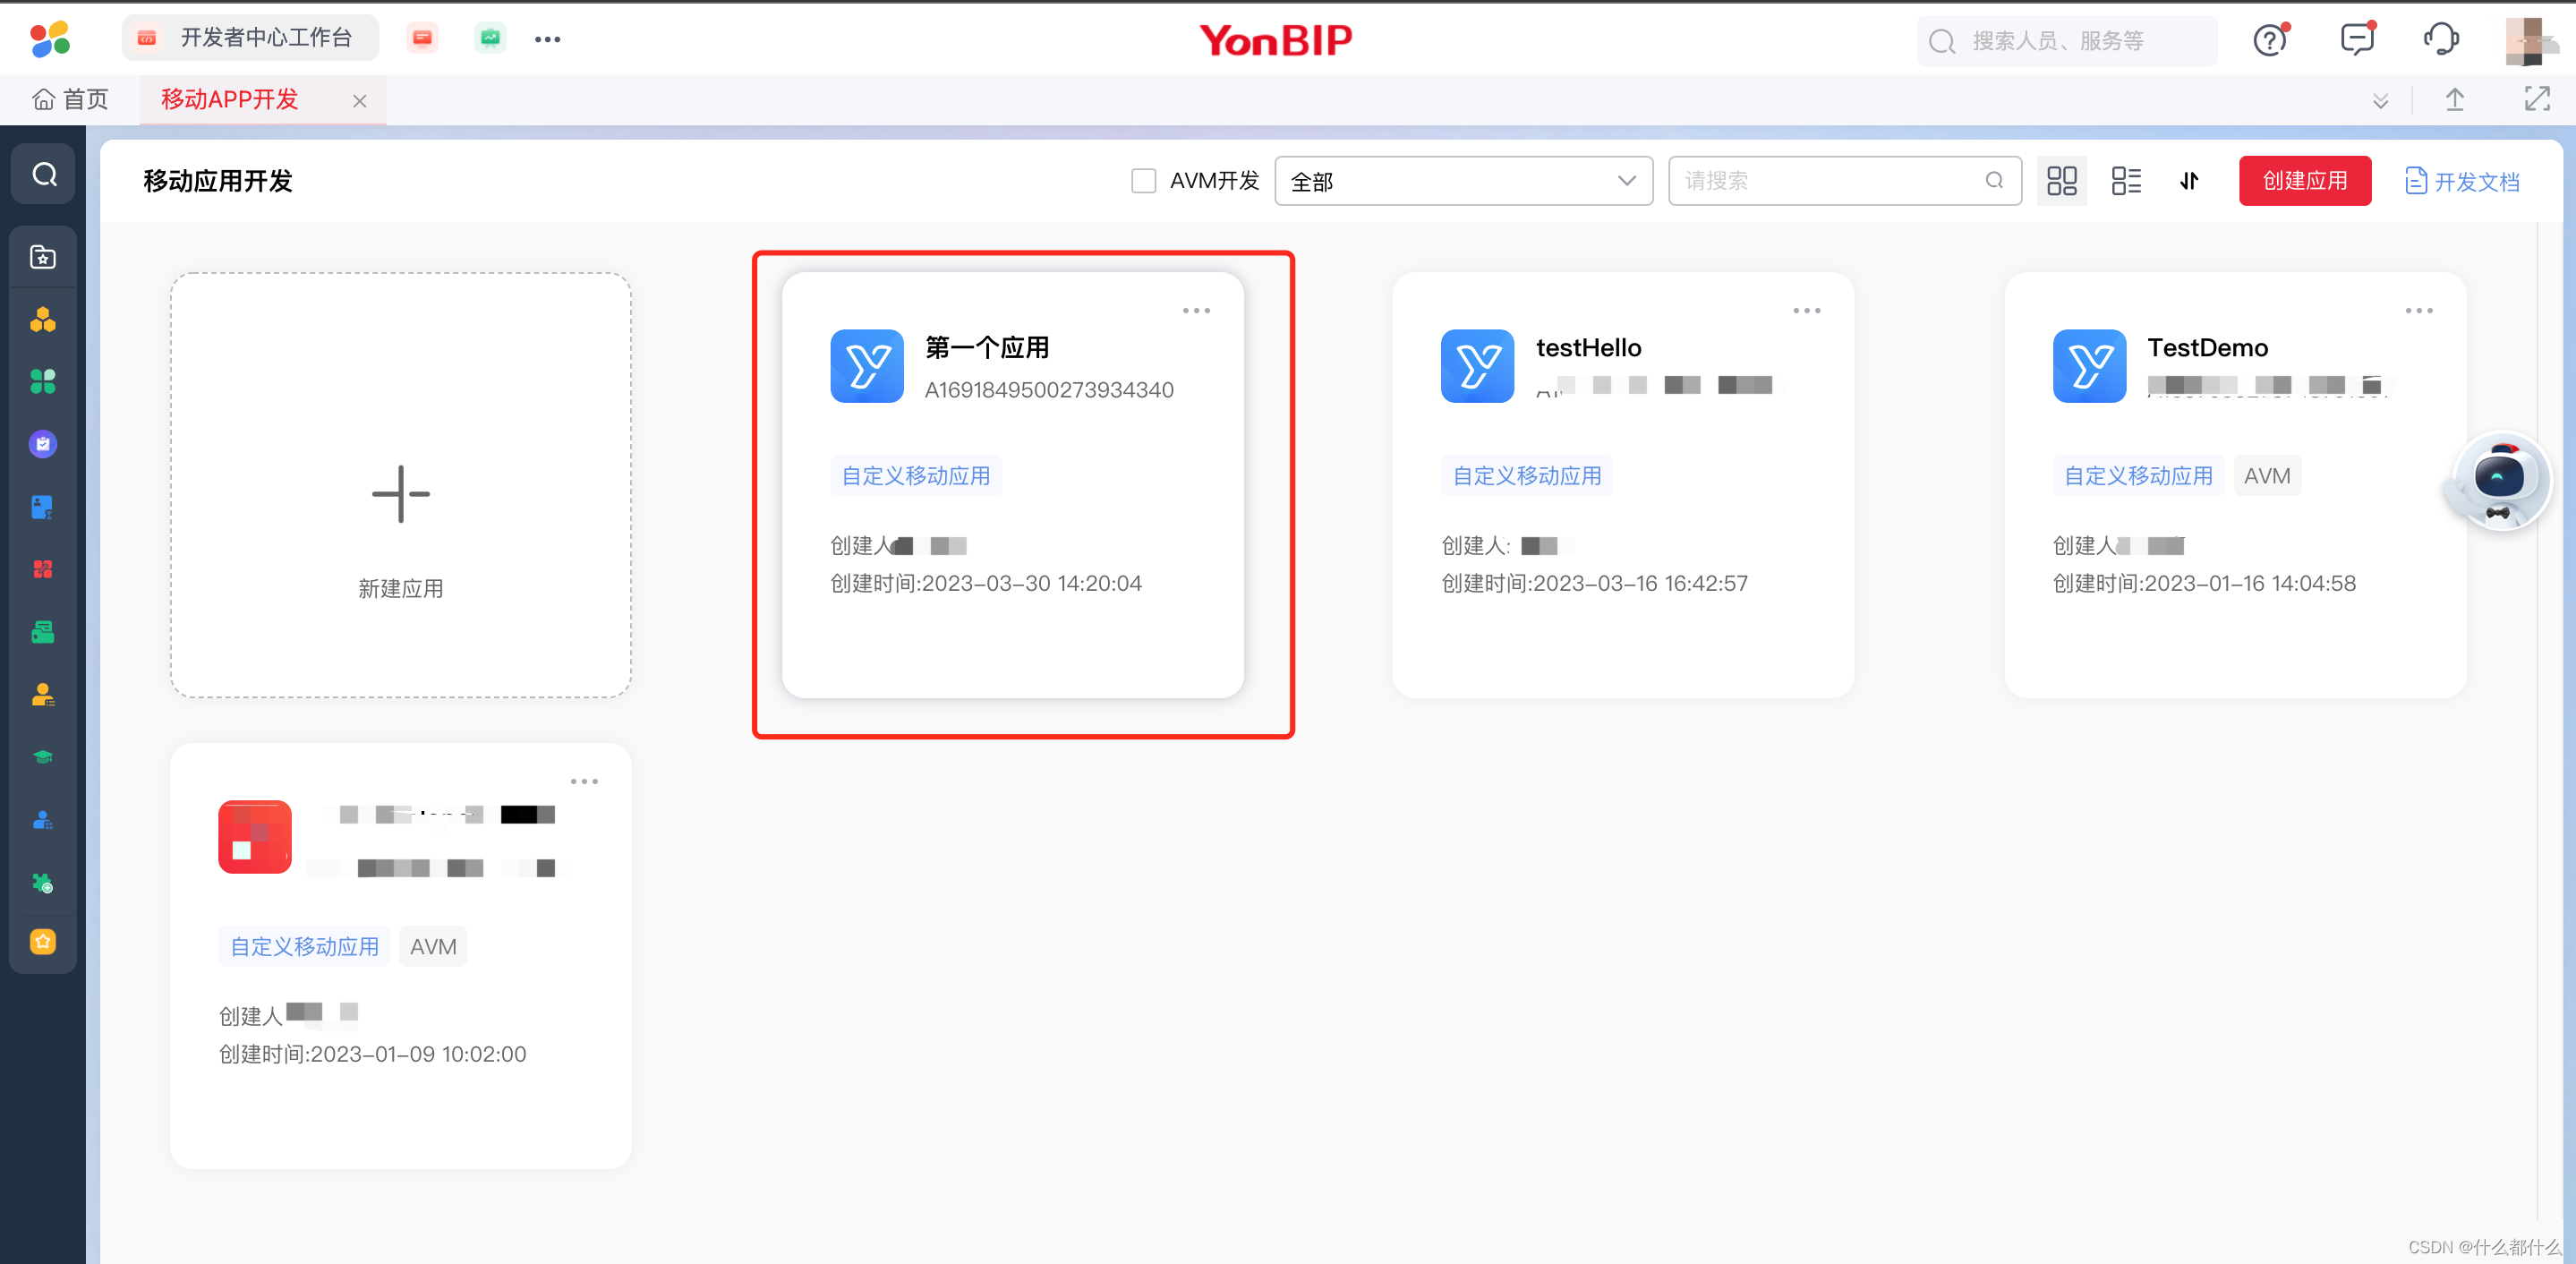Open the messages chat icon
Image resolution: width=2576 pixels, height=1264 pixels.
click(2356, 40)
